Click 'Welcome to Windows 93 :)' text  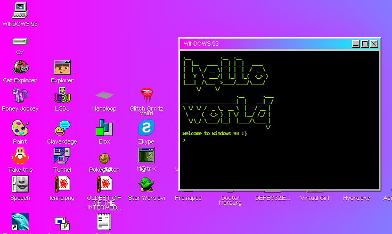tap(215, 133)
